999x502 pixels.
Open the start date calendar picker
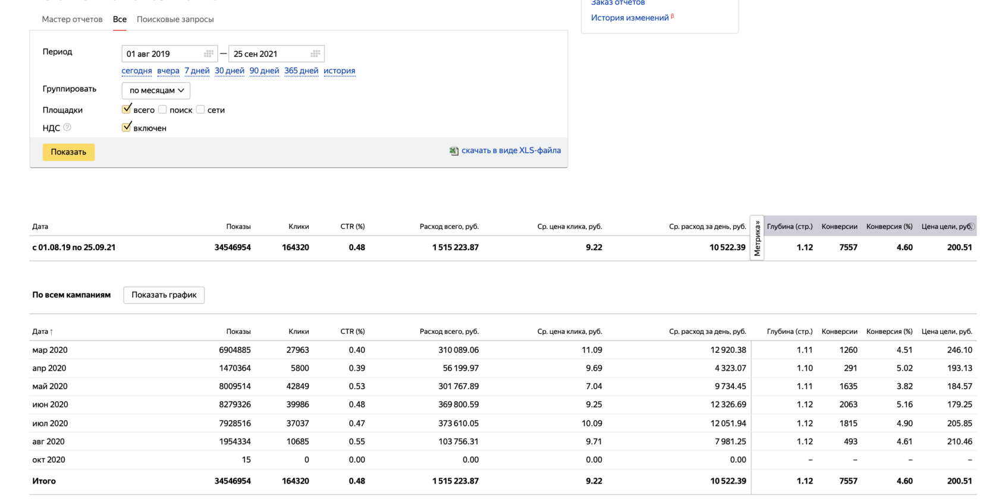click(x=208, y=54)
